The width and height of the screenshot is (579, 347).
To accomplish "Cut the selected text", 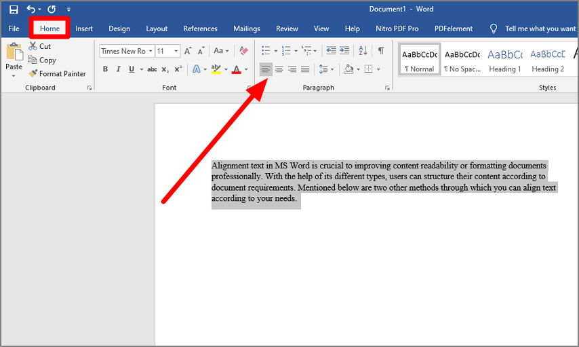I will pyautogui.click(x=40, y=46).
